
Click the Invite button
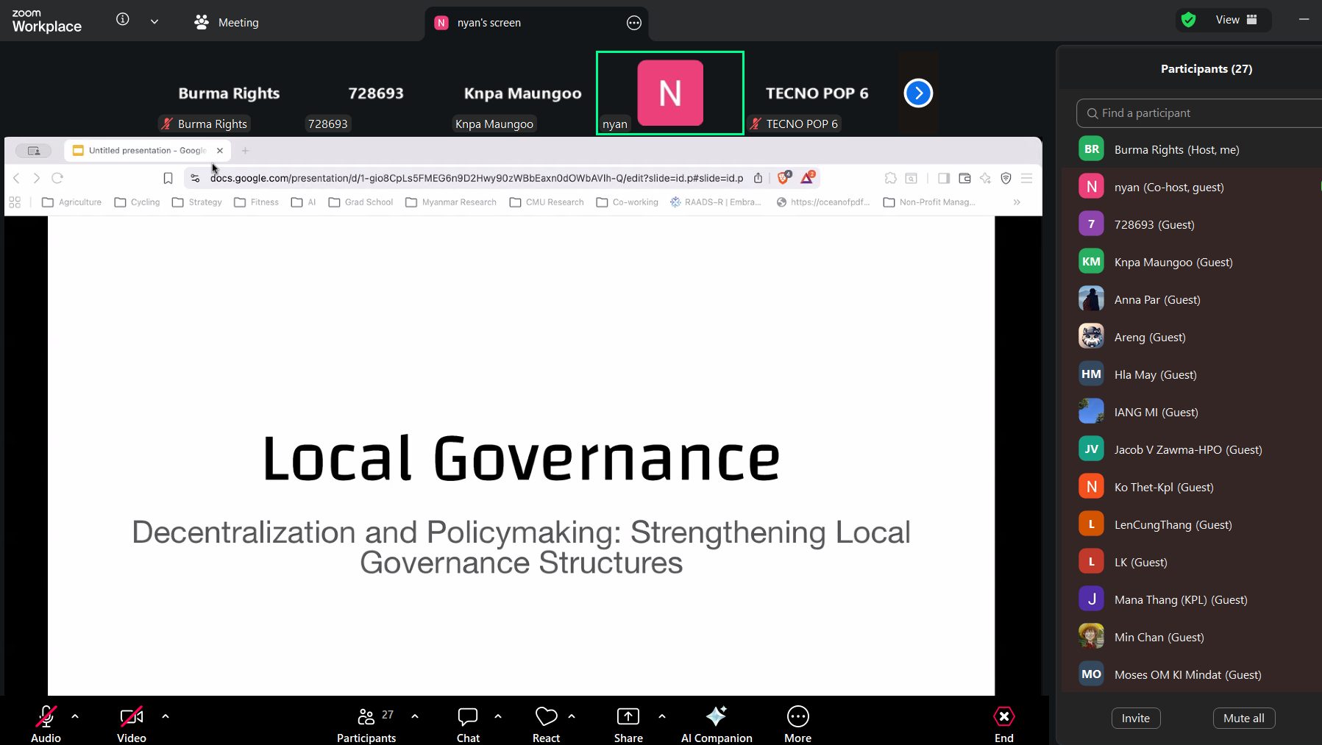1136,719
